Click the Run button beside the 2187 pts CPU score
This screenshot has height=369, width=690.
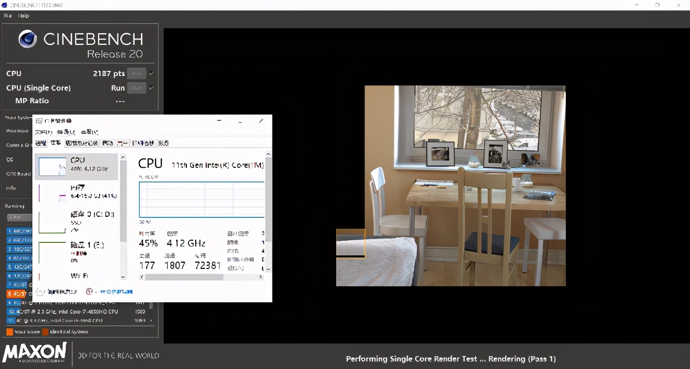click(x=136, y=73)
